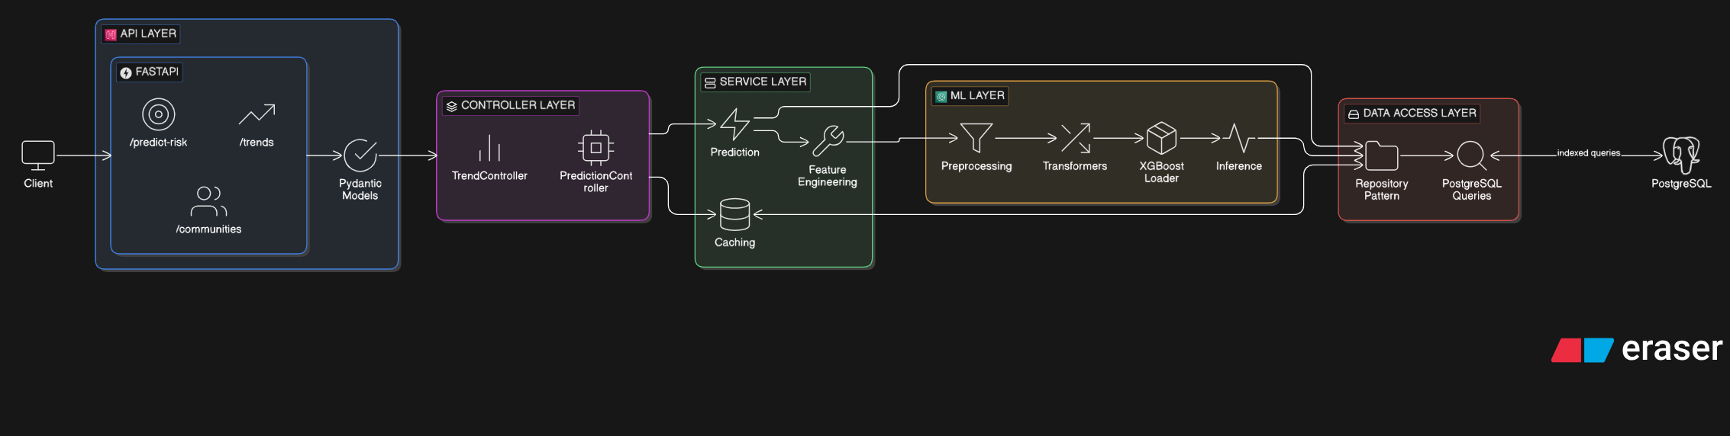
Task: Click the Feature Engineering wrench icon
Action: (828, 141)
